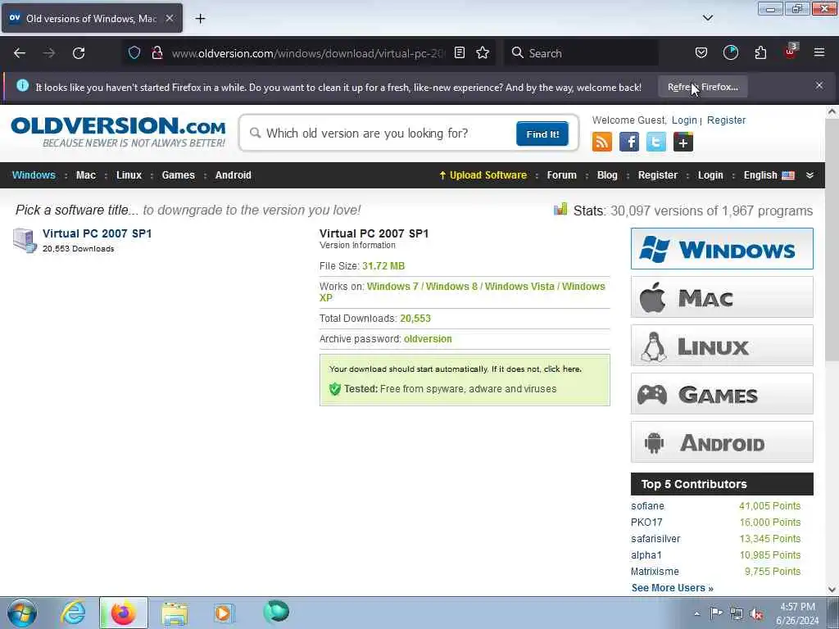Open the Windows Start button
This screenshot has width=839, height=629.
click(22, 613)
